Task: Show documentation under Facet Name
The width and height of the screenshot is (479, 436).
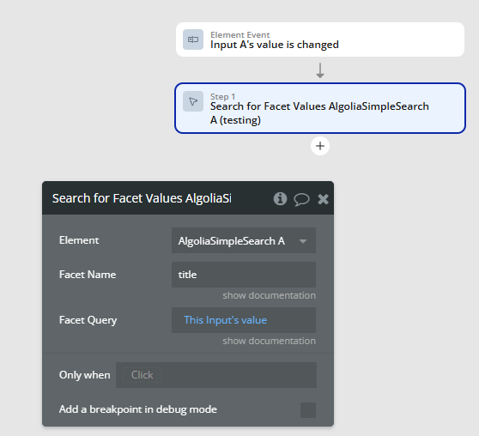Action: tap(269, 295)
